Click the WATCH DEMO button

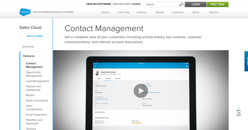(35, 36)
